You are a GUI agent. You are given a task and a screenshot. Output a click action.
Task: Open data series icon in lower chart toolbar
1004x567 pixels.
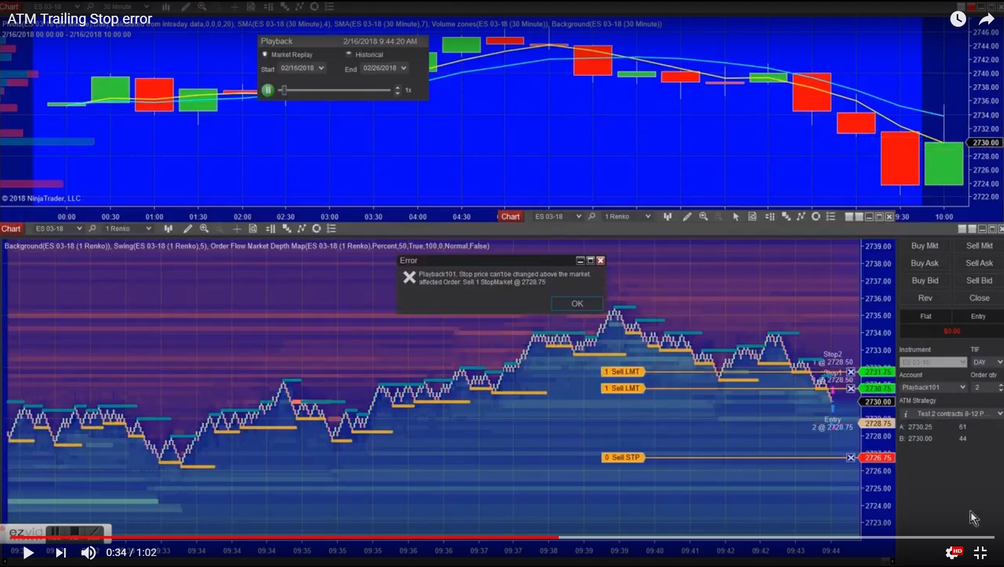(x=286, y=229)
